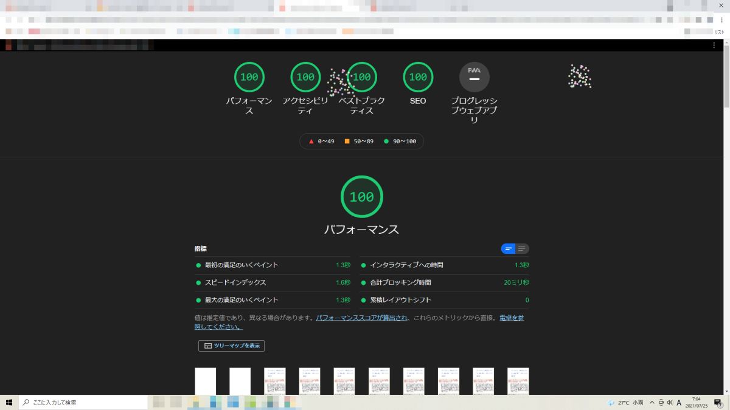Switch metrics to expanded description view
Screen dimensions: 730x410
pyautogui.click(x=522, y=248)
